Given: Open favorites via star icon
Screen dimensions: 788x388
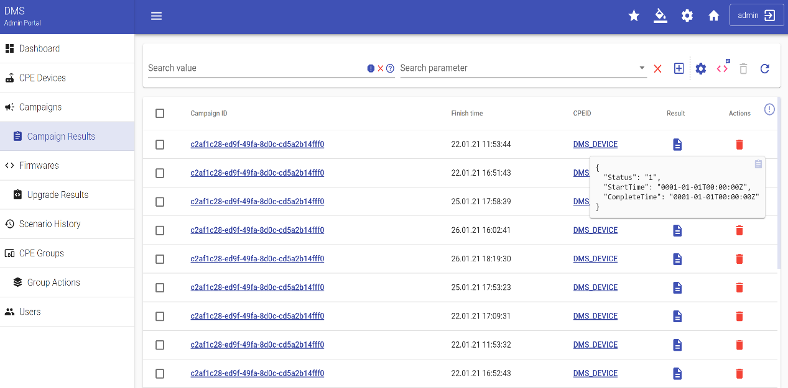Looking at the screenshot, I should click(634, 16).
